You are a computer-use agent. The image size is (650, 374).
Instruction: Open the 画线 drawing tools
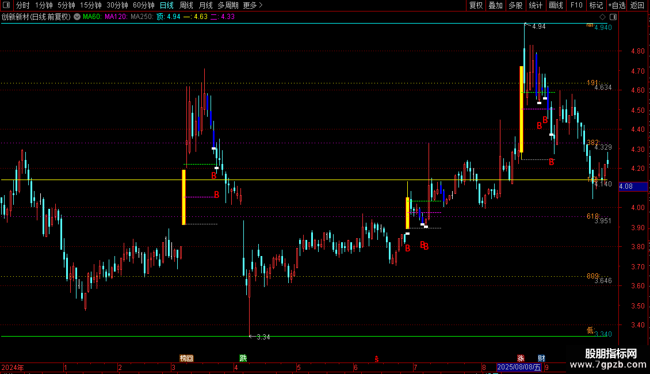point(556,5)
